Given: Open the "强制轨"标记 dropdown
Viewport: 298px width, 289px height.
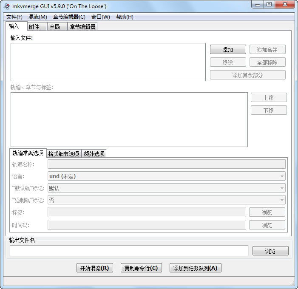Looking at the screenshot, I should 167,200.
